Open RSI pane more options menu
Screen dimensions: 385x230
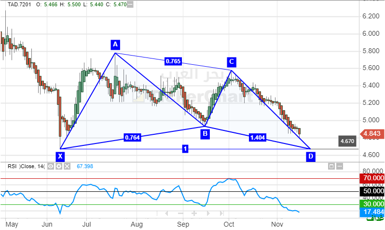coord(339,166)
